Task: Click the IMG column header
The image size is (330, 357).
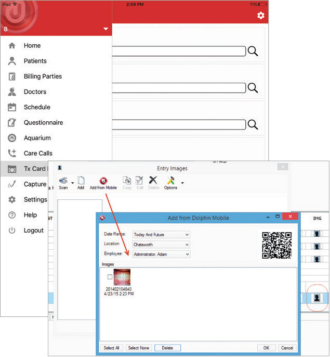Action: click(317, 219)
